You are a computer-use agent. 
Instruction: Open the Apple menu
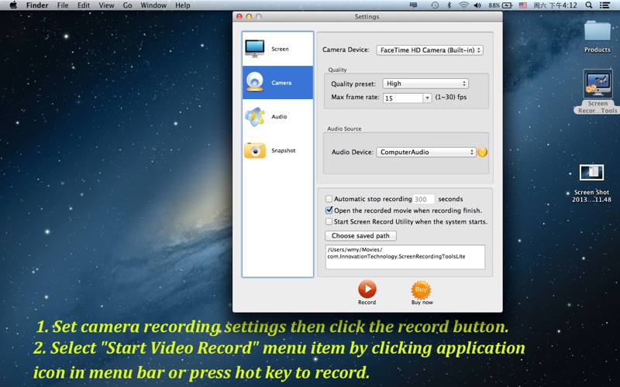(x=13, y=5)
